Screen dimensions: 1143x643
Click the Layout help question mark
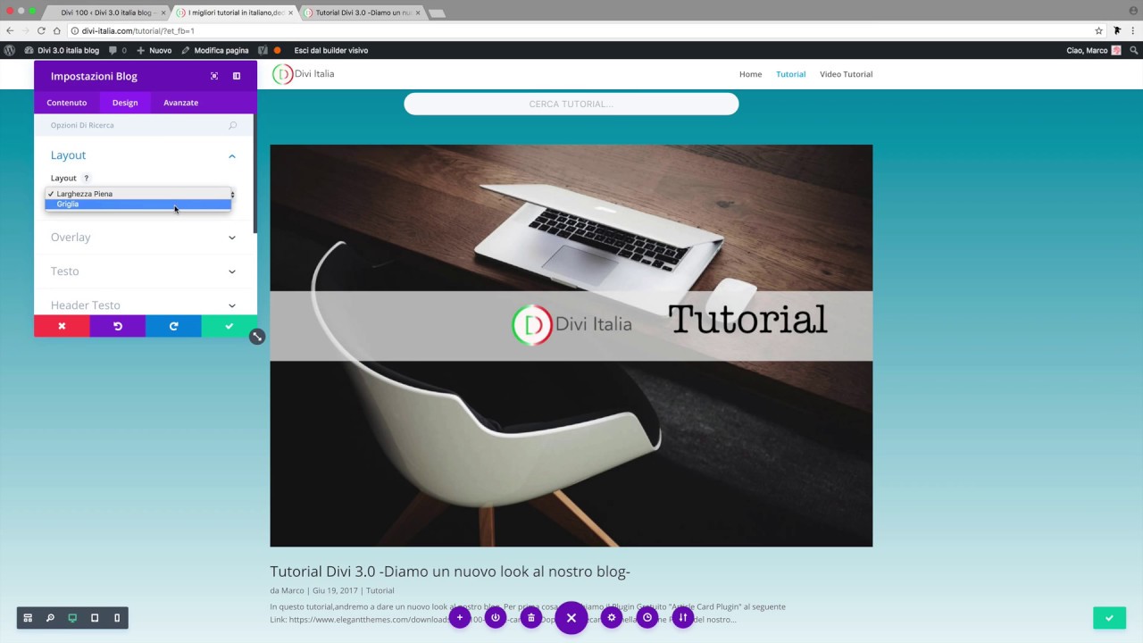coord(87,178)
